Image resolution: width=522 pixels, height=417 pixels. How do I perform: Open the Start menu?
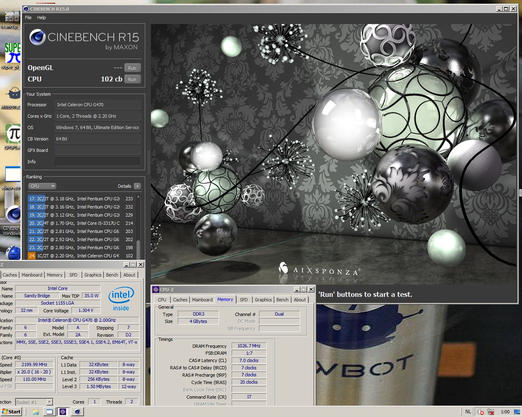click(11, 412)
